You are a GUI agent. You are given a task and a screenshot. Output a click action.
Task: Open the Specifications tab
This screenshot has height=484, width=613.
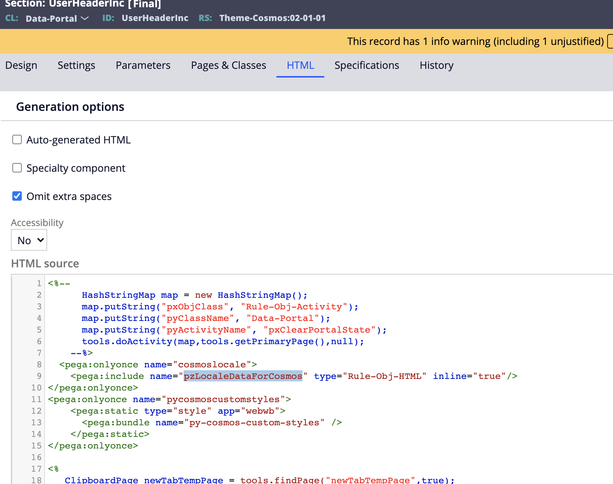[x=367, y=65]
